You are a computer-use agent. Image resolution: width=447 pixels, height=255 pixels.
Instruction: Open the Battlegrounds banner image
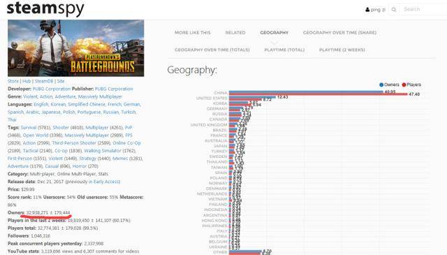76,48
